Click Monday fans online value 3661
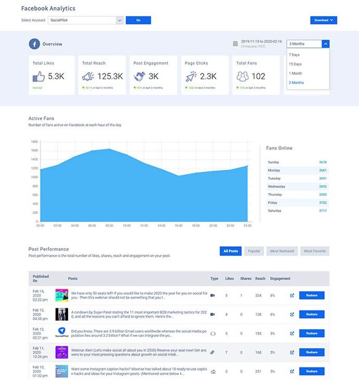 pyautogui.click(x=323, y=170)
